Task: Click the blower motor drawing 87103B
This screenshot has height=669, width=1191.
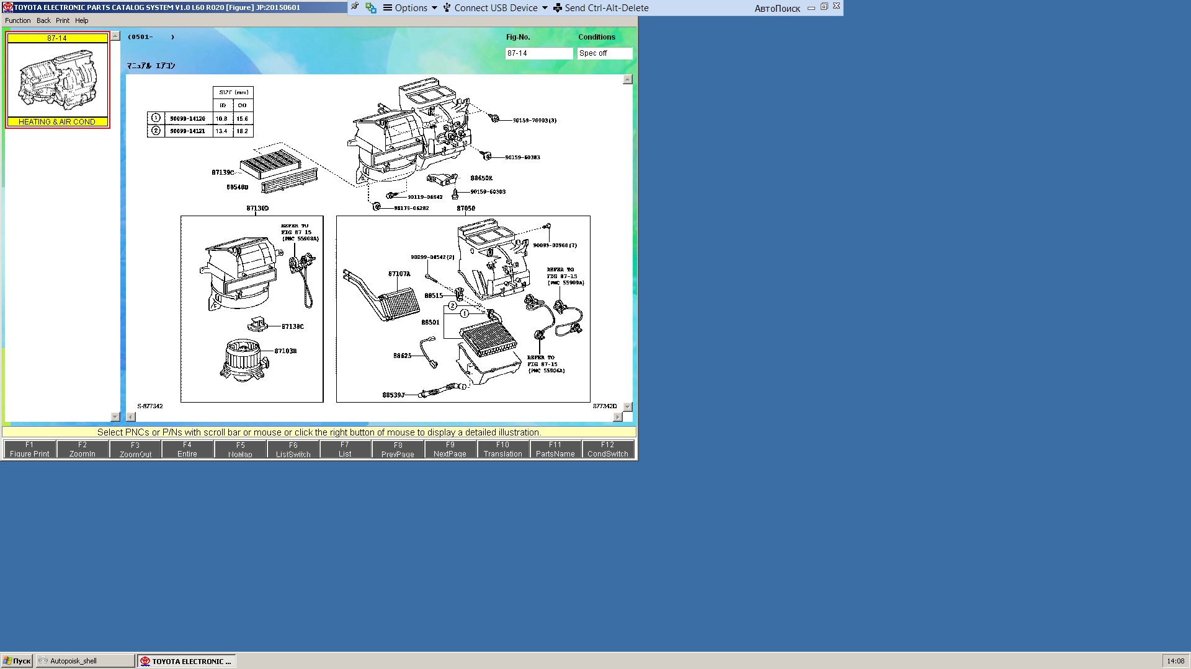Action: coord(244,361)
